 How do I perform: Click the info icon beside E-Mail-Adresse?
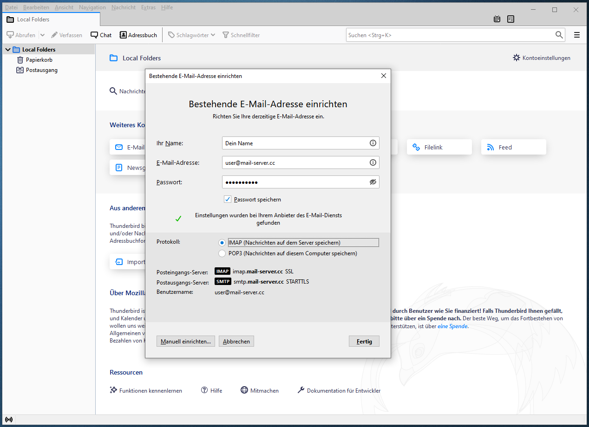(x=373, y=162)
